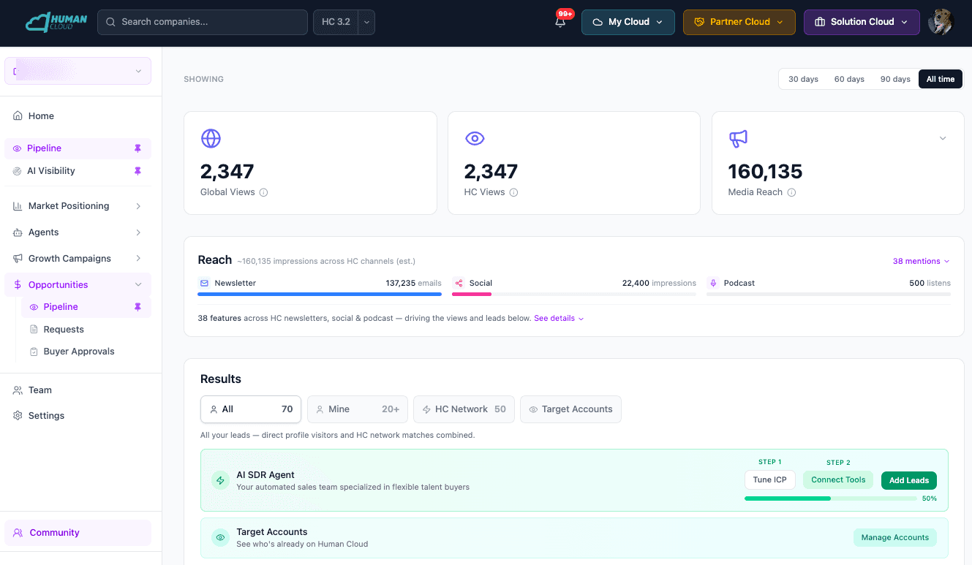Expand the Media Reach card chevron
Image resolution: width=972 pixels, height=565 pixels.
click(x=943, y=138)
